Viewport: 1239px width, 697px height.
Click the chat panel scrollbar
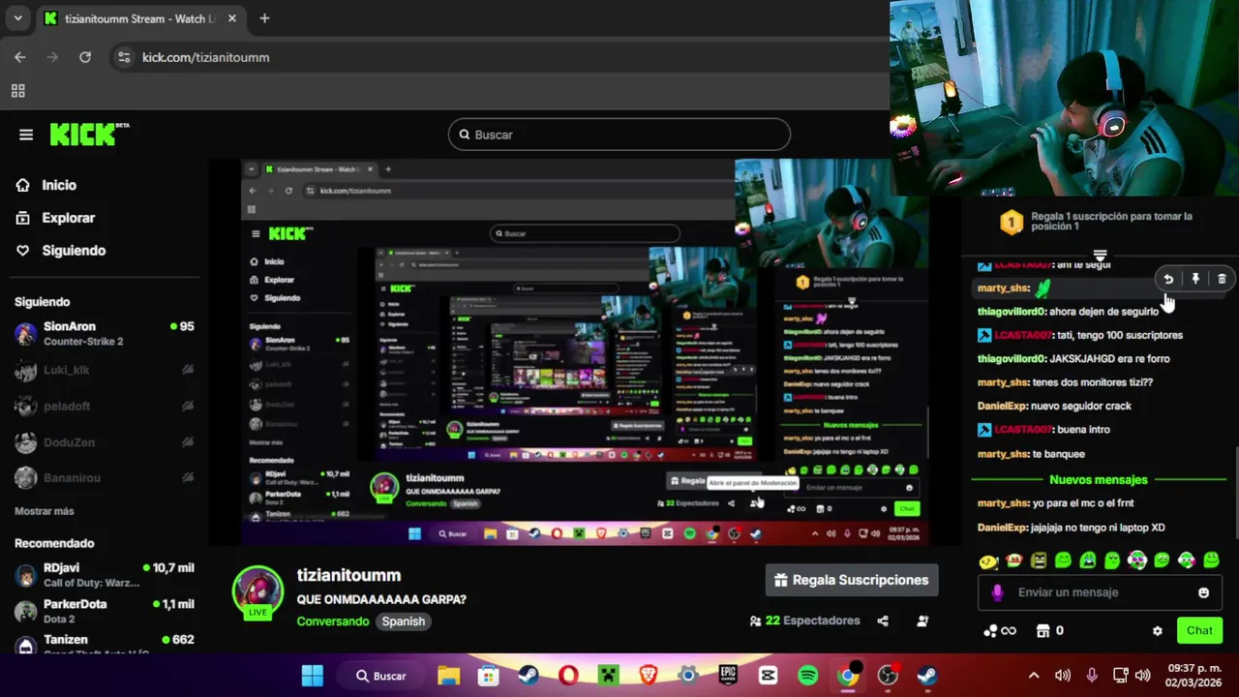pos(1235,494)
